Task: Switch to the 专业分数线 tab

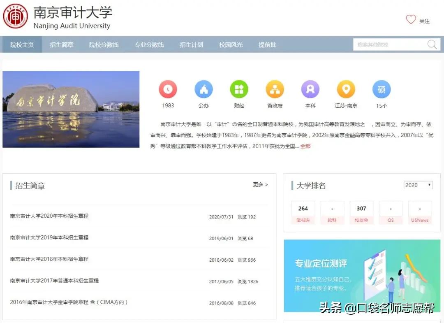Action: [149, 44]
